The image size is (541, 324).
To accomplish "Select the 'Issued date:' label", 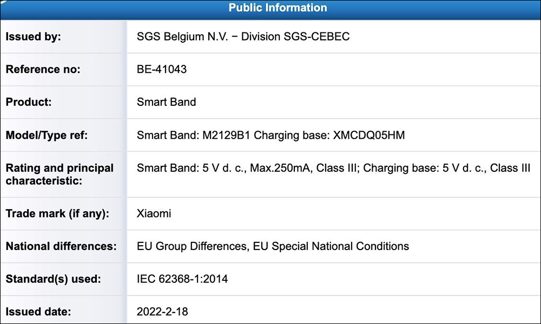I will point(38,312).
